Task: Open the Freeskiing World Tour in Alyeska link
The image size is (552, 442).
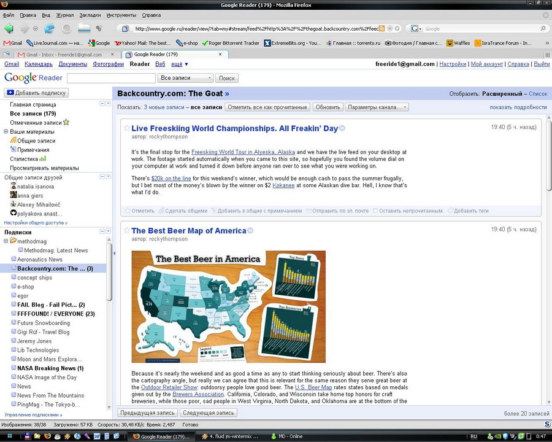Action: [243, 152]
